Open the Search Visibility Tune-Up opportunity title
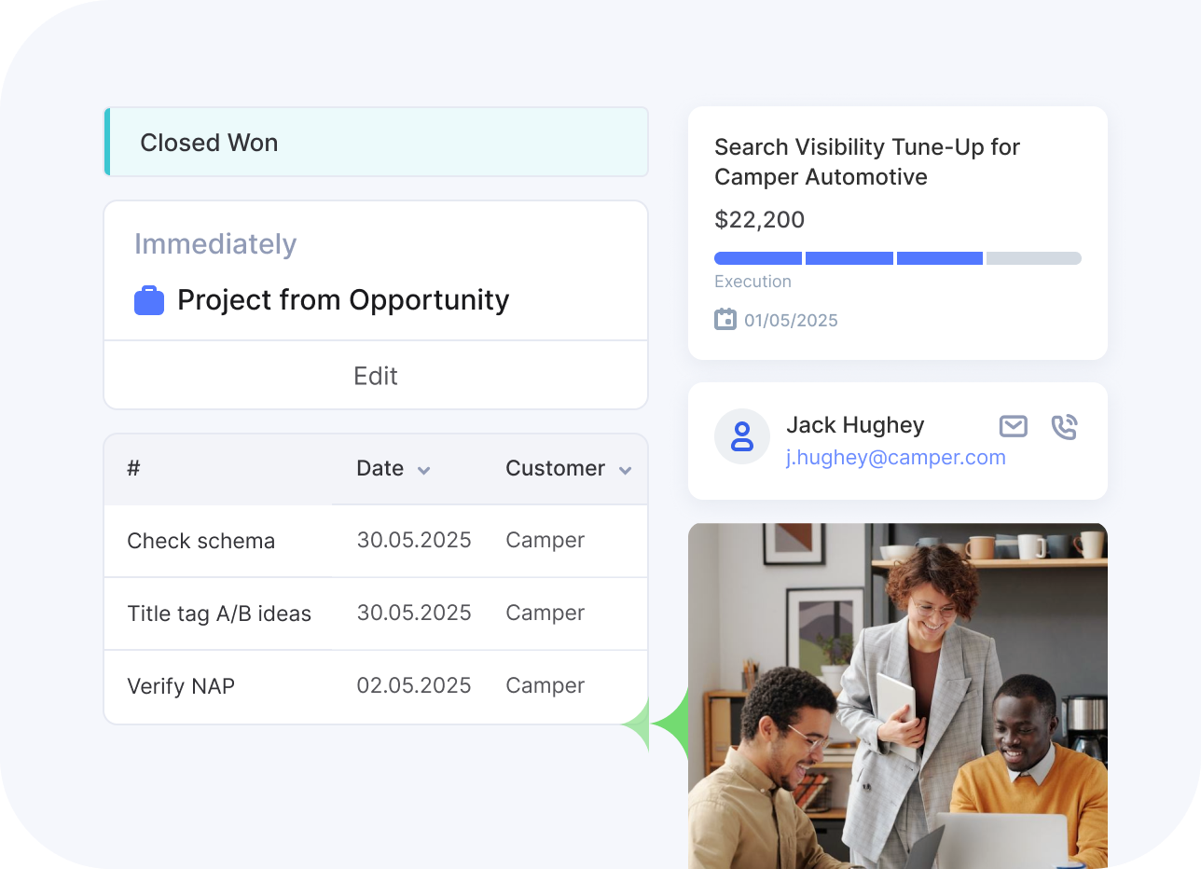The width and height of the screenshot is (1201, 869). tap(866, 161)
